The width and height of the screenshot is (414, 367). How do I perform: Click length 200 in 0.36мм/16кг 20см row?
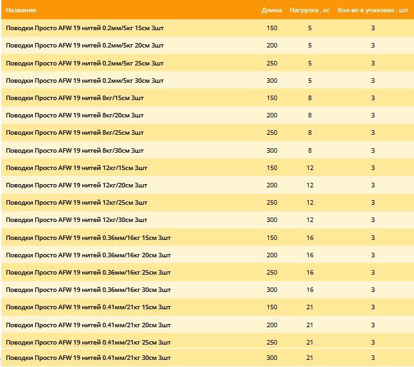272,255
